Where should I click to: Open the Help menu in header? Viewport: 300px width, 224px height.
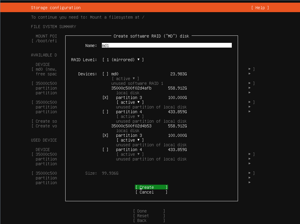click(x=260, y=8)
